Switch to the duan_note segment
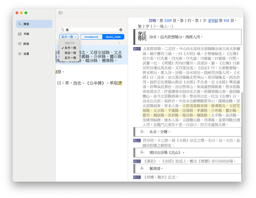The width and height of the screenshot is (256, 198). click(113, 37)
